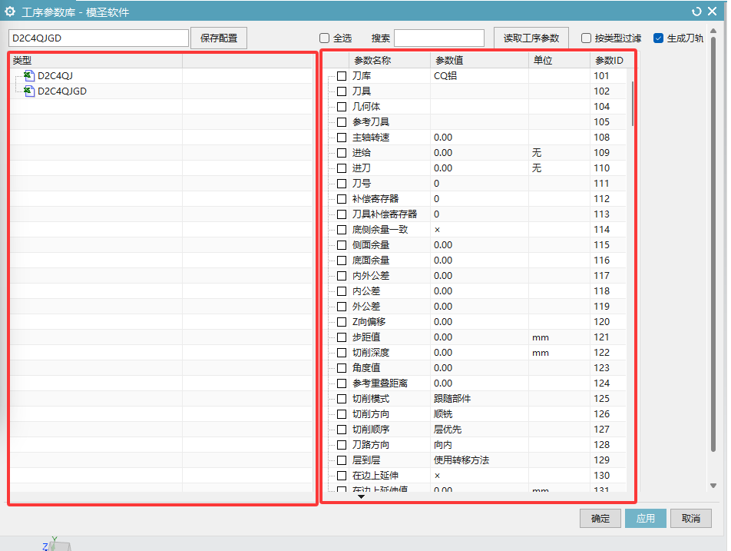The image size is (731, 551).
Task: Check the 进给 parameter checkbox
Action: 342,153
